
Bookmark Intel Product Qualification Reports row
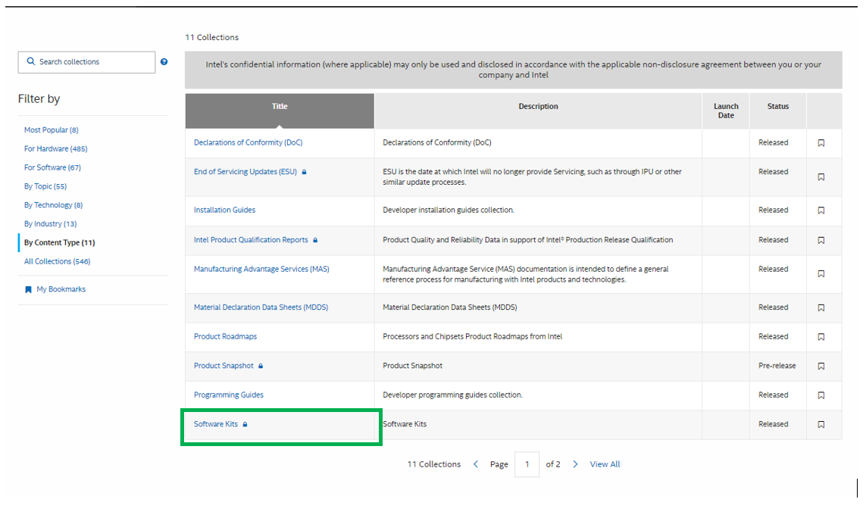[x=821, y=240]
